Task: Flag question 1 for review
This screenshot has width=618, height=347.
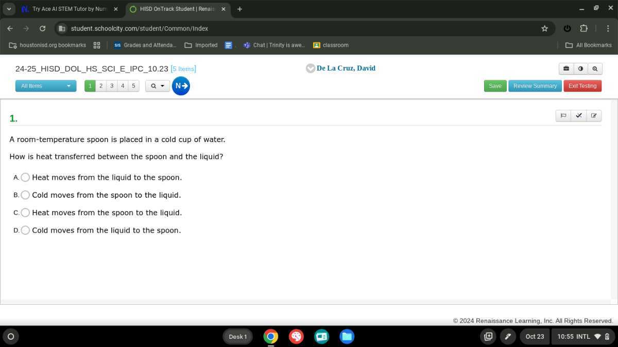Action: coord(563,115)
